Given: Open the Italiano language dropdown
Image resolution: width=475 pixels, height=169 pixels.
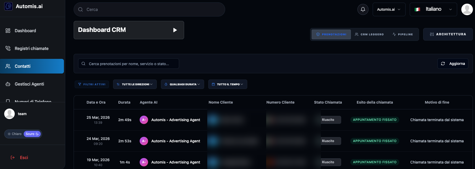Looking at the screenshot, I should pos(433,9).
